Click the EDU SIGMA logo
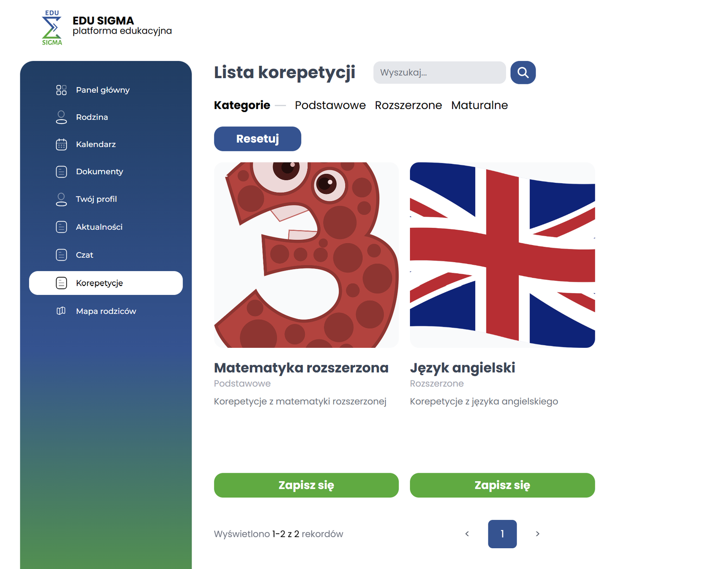The width and height of the screenshot is (706, 569). [52, 28]
